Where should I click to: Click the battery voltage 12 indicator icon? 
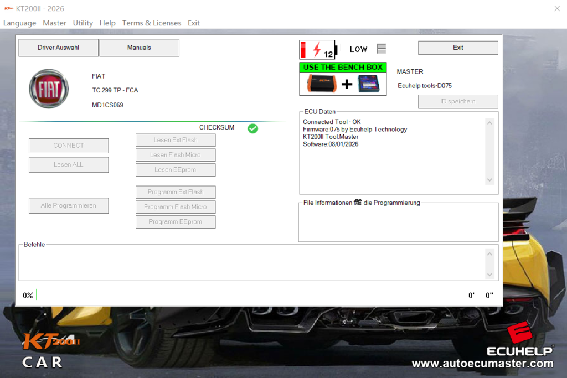tap(318, 49)
